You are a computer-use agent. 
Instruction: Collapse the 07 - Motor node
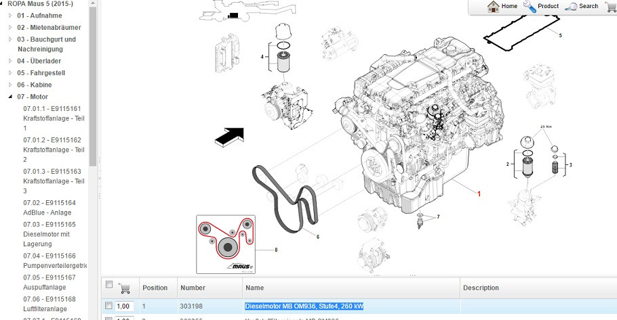(x=10, y=97)
